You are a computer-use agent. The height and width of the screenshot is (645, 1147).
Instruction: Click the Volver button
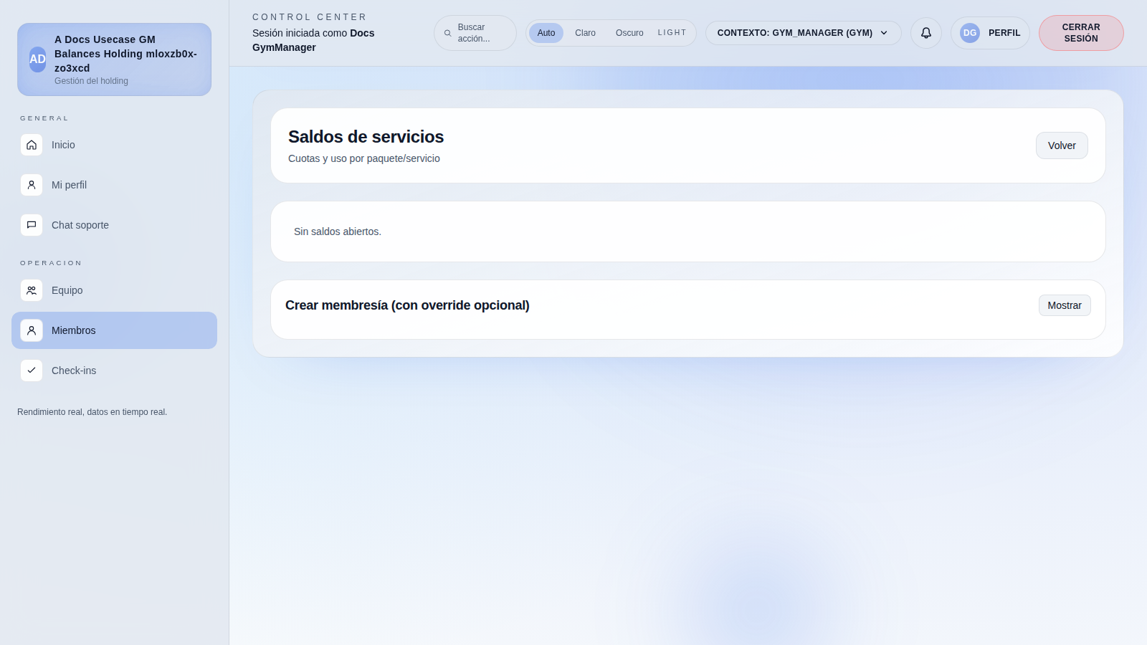pyautogui.click(x=1062, y=145)
